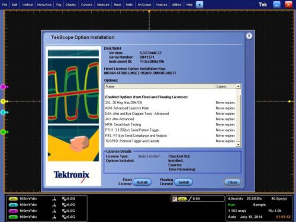Open the Edit menu
This screenshot has width=296, height=222.
tap(14, 5)
